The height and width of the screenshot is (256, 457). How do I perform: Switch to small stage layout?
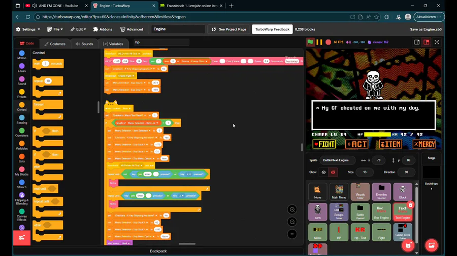417,42
